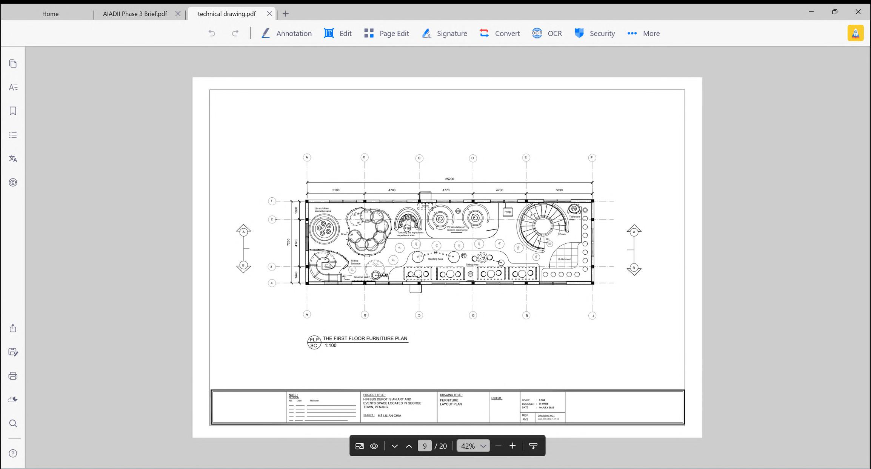Click the help question mark icon

(13, 453)
